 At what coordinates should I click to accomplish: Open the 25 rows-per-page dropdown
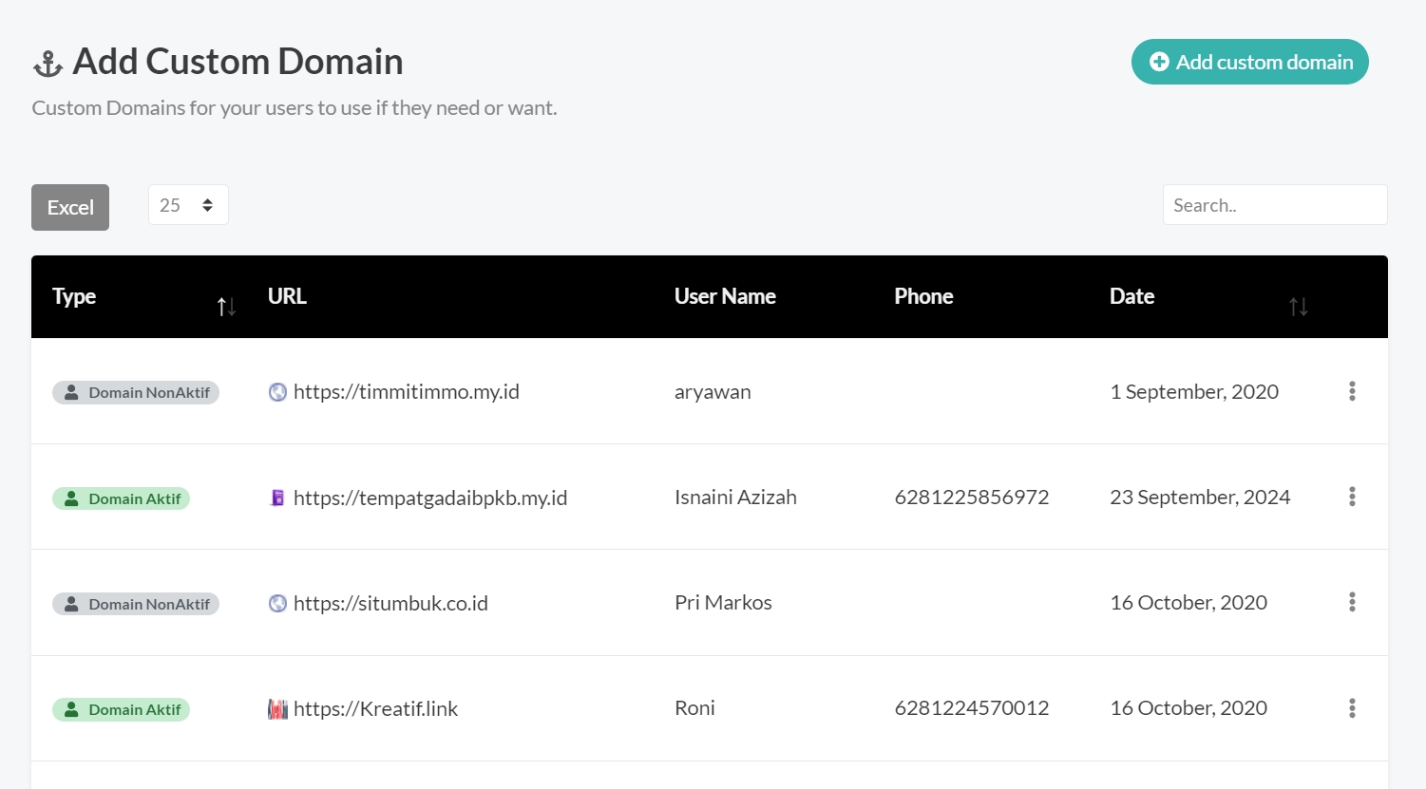(x=188, y=205)
